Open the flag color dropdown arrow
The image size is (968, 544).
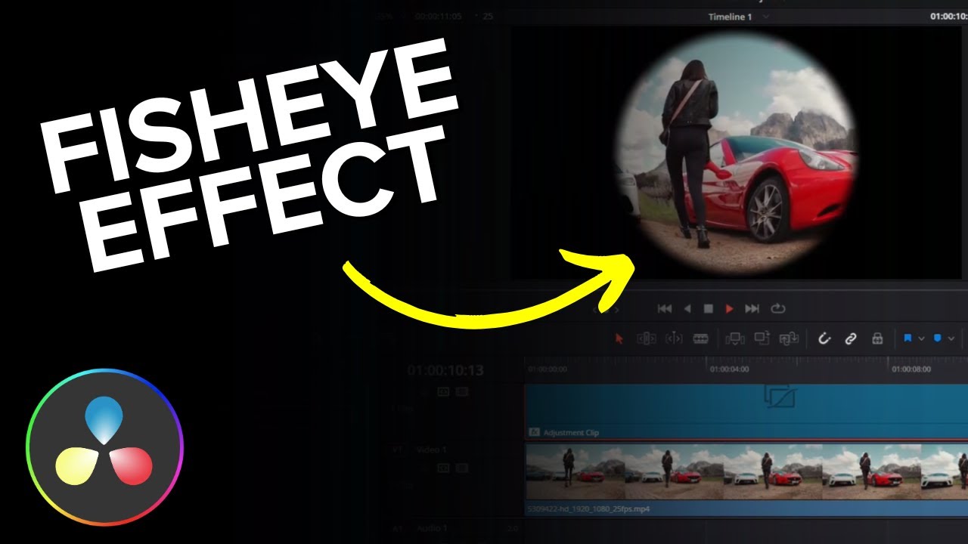(x=920, y=339)
